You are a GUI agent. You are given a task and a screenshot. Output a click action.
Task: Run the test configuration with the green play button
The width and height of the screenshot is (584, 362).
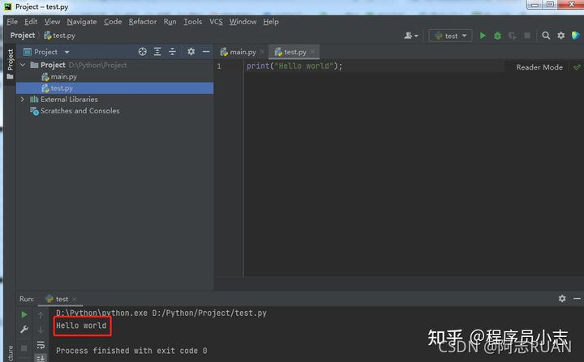[483, 36]
